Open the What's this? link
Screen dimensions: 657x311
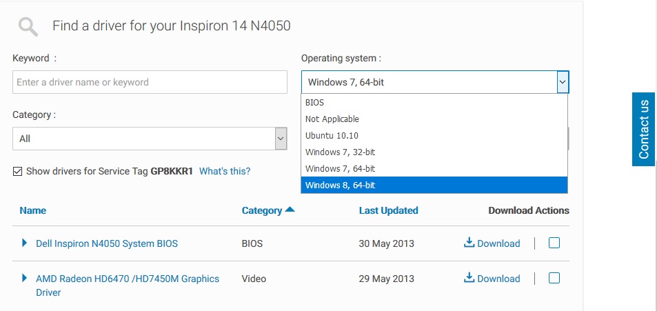click(x=225, y=171)
